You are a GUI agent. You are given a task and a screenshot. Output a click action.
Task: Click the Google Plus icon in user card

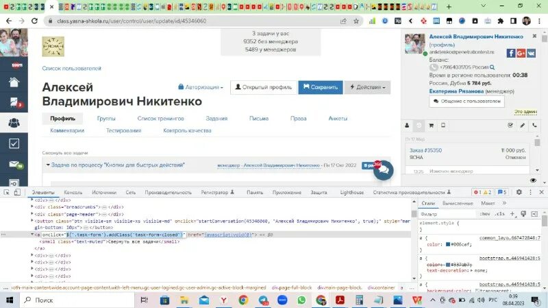coord(521,54)
